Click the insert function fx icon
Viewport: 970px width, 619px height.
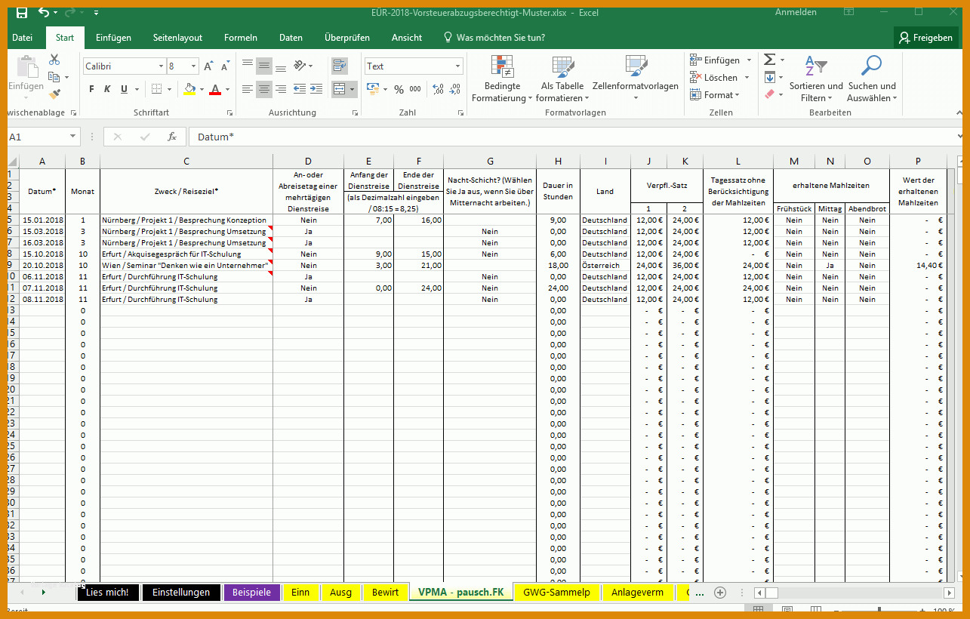[172, 137]
